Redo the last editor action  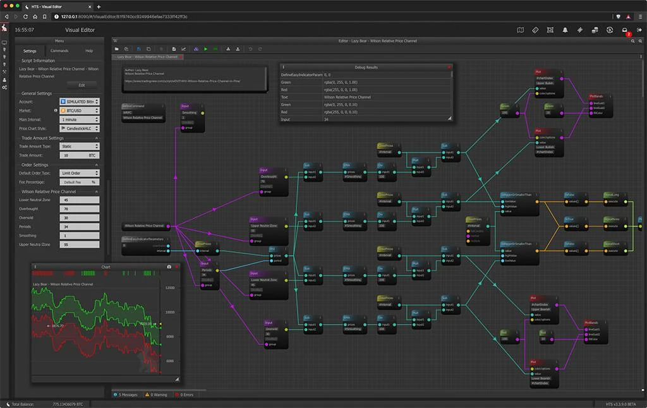click(260, 49)
